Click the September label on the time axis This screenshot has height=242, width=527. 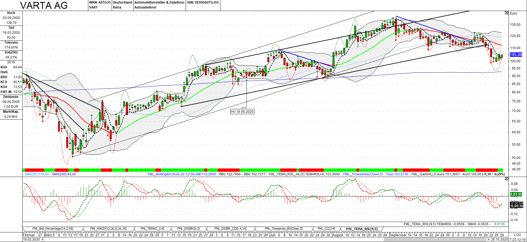pos(398,235)
